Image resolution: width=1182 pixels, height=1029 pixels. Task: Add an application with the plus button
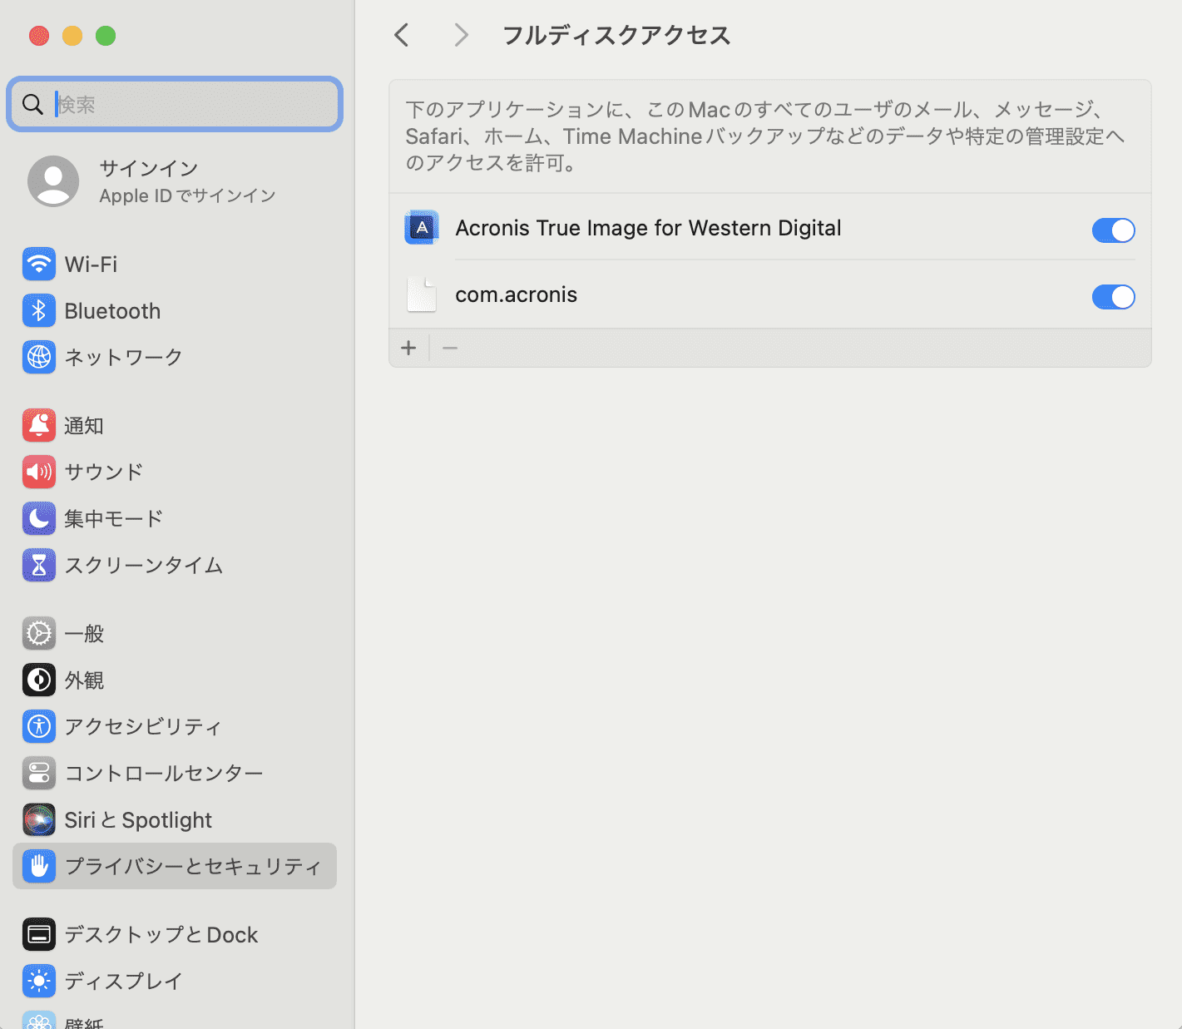408,348
